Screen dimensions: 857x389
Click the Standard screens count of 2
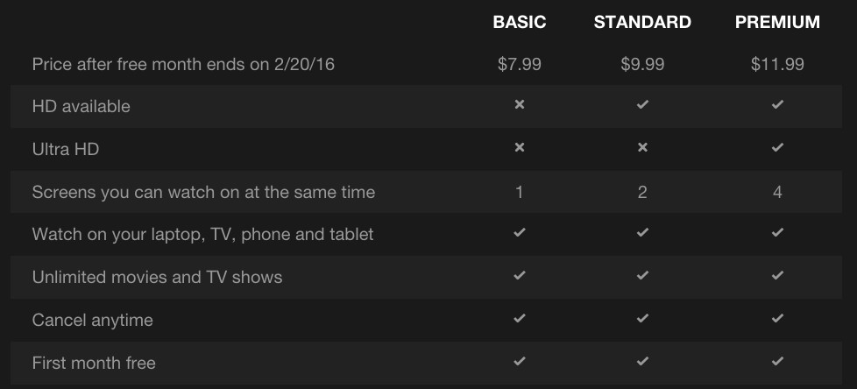tap(642, 192)
